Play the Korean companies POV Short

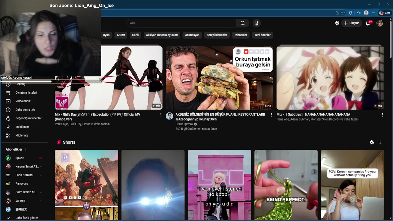click(x=352, y=185)
